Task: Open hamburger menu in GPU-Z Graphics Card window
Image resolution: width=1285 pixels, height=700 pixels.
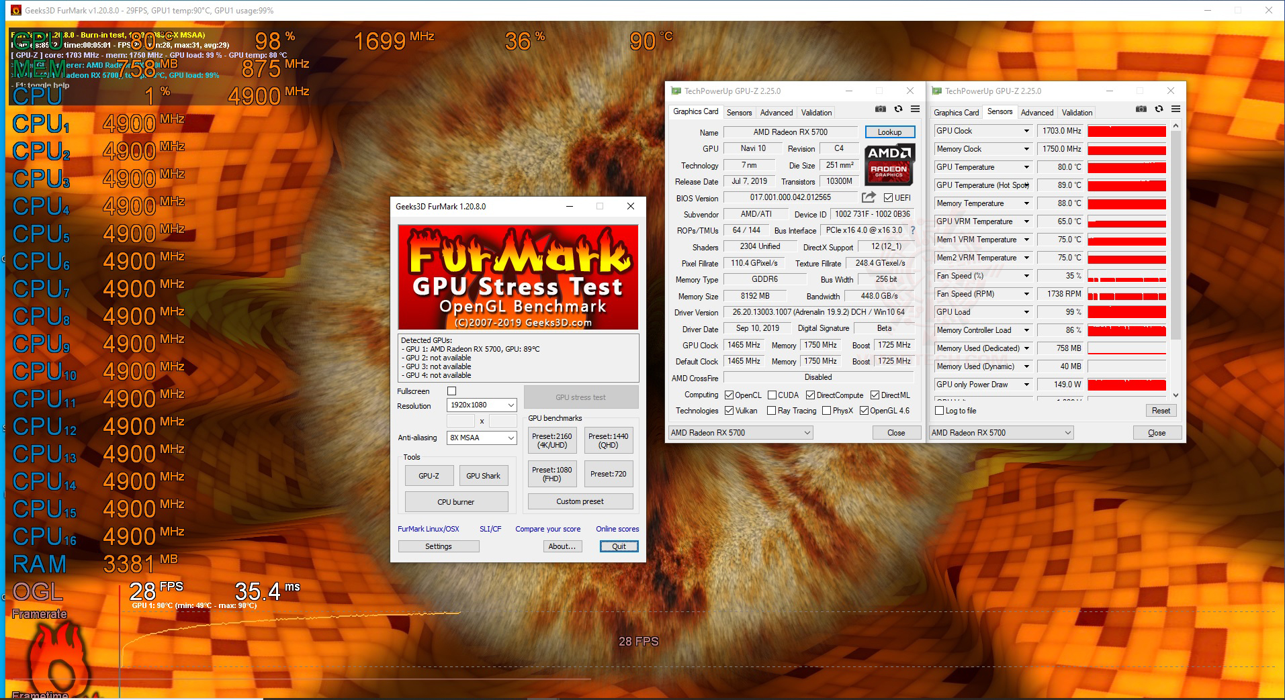Action: coord(915,109)
